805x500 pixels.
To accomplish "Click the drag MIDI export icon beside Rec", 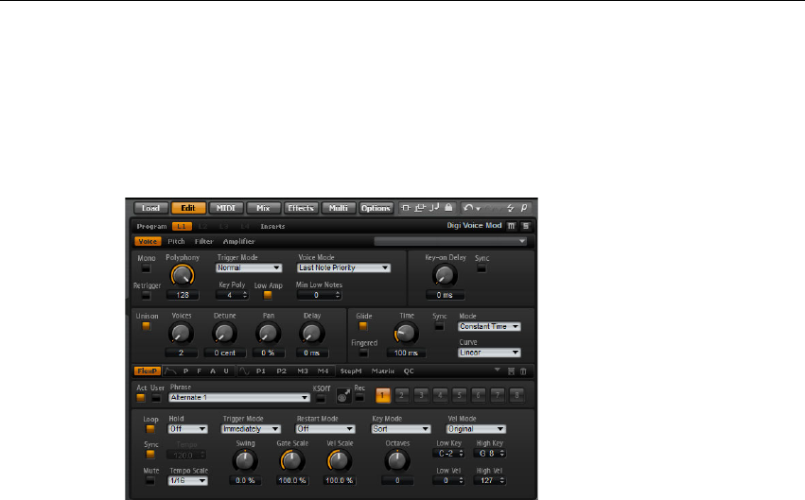I will pos(343,395).
